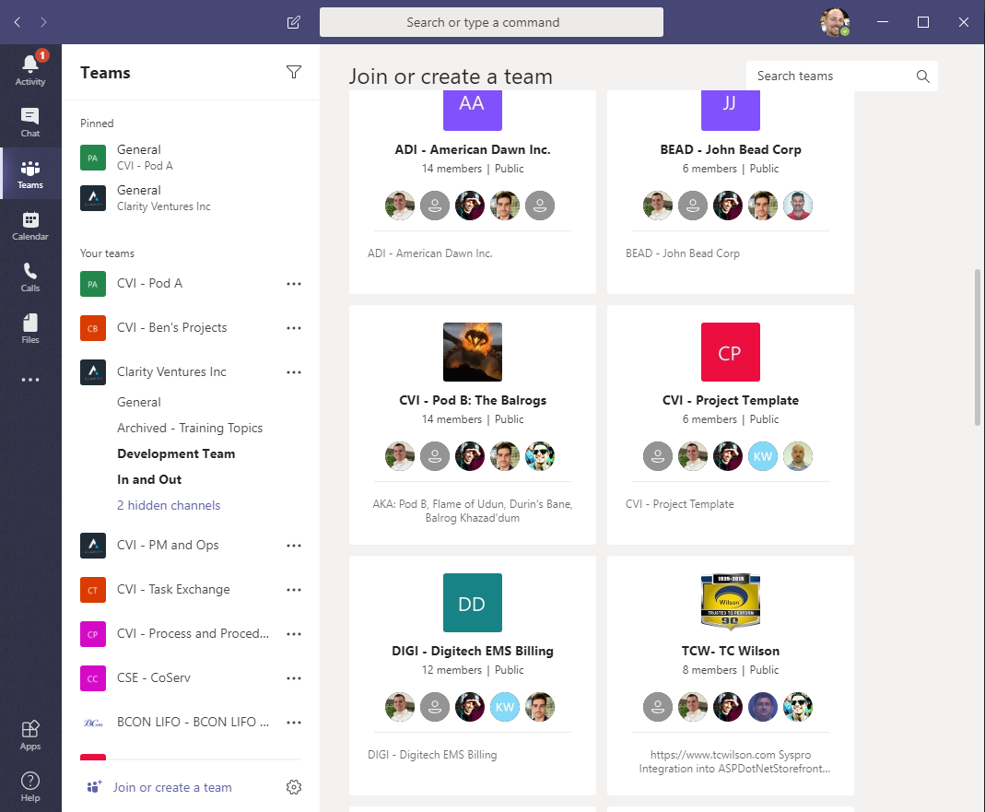Click the vertical scrollbar of team list

click(977, 347)
